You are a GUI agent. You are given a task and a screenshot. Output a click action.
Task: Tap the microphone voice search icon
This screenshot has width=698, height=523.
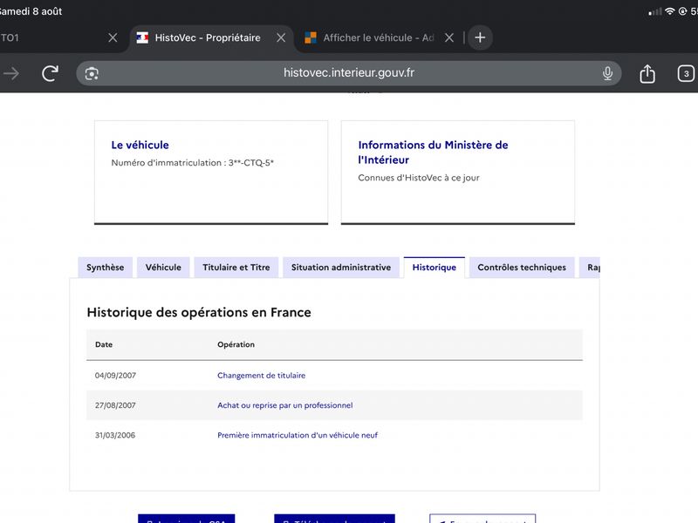607,73
